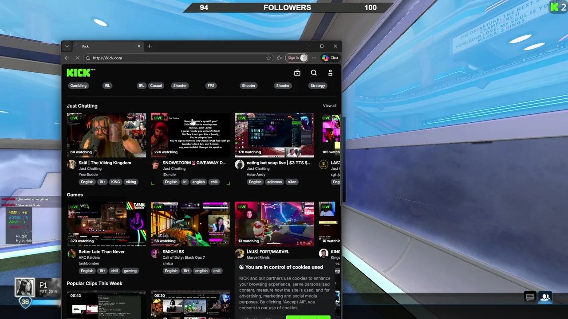Open the tankbomber streamer avatar
Viewport: 568px width, 319px height.
tap(71, 253)
